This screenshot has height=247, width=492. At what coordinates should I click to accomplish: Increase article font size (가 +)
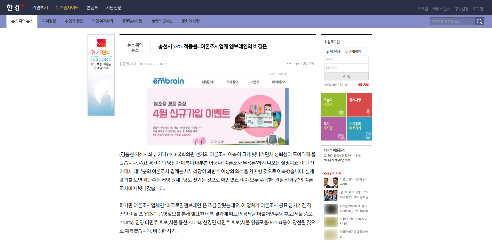click(x=297, y=64)
